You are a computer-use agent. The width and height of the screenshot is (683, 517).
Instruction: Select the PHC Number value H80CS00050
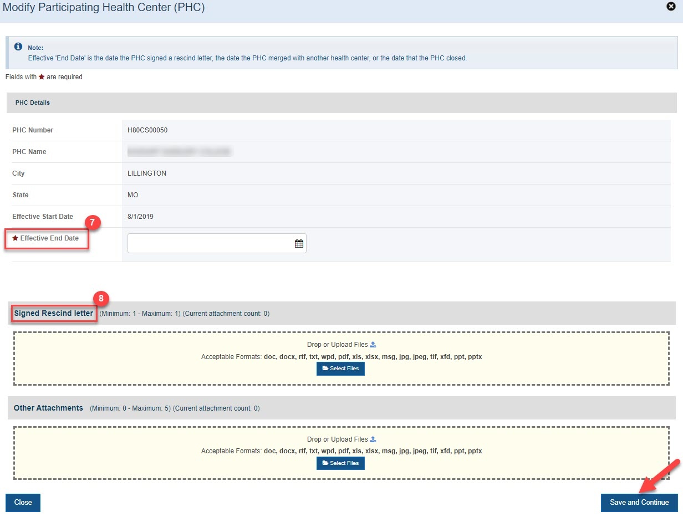point(147,130)
